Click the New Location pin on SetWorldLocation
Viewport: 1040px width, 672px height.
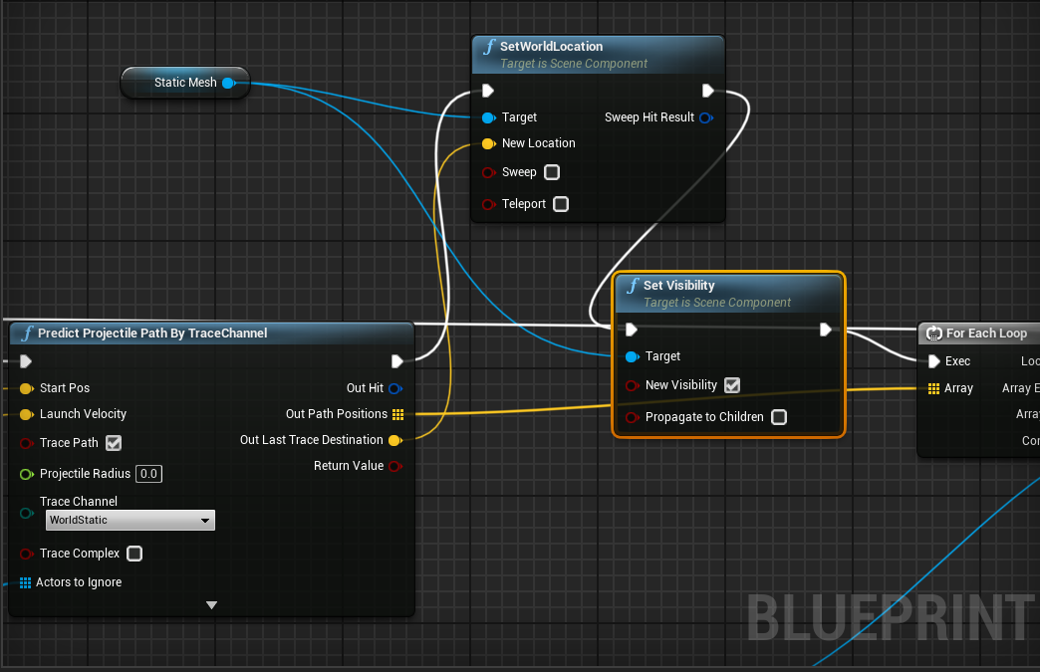coord(487,143)
